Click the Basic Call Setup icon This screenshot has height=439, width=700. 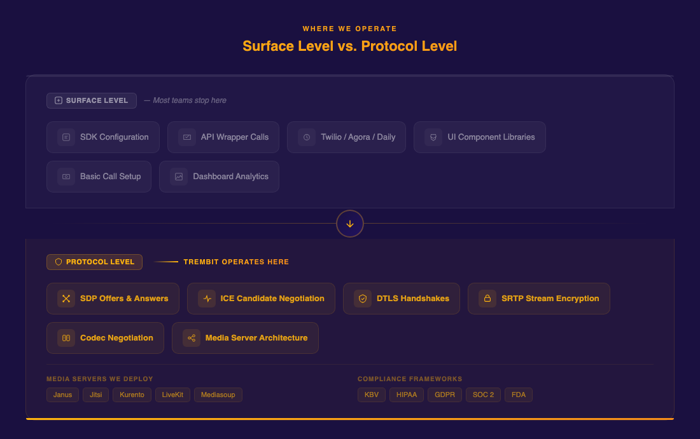(66, 177)
